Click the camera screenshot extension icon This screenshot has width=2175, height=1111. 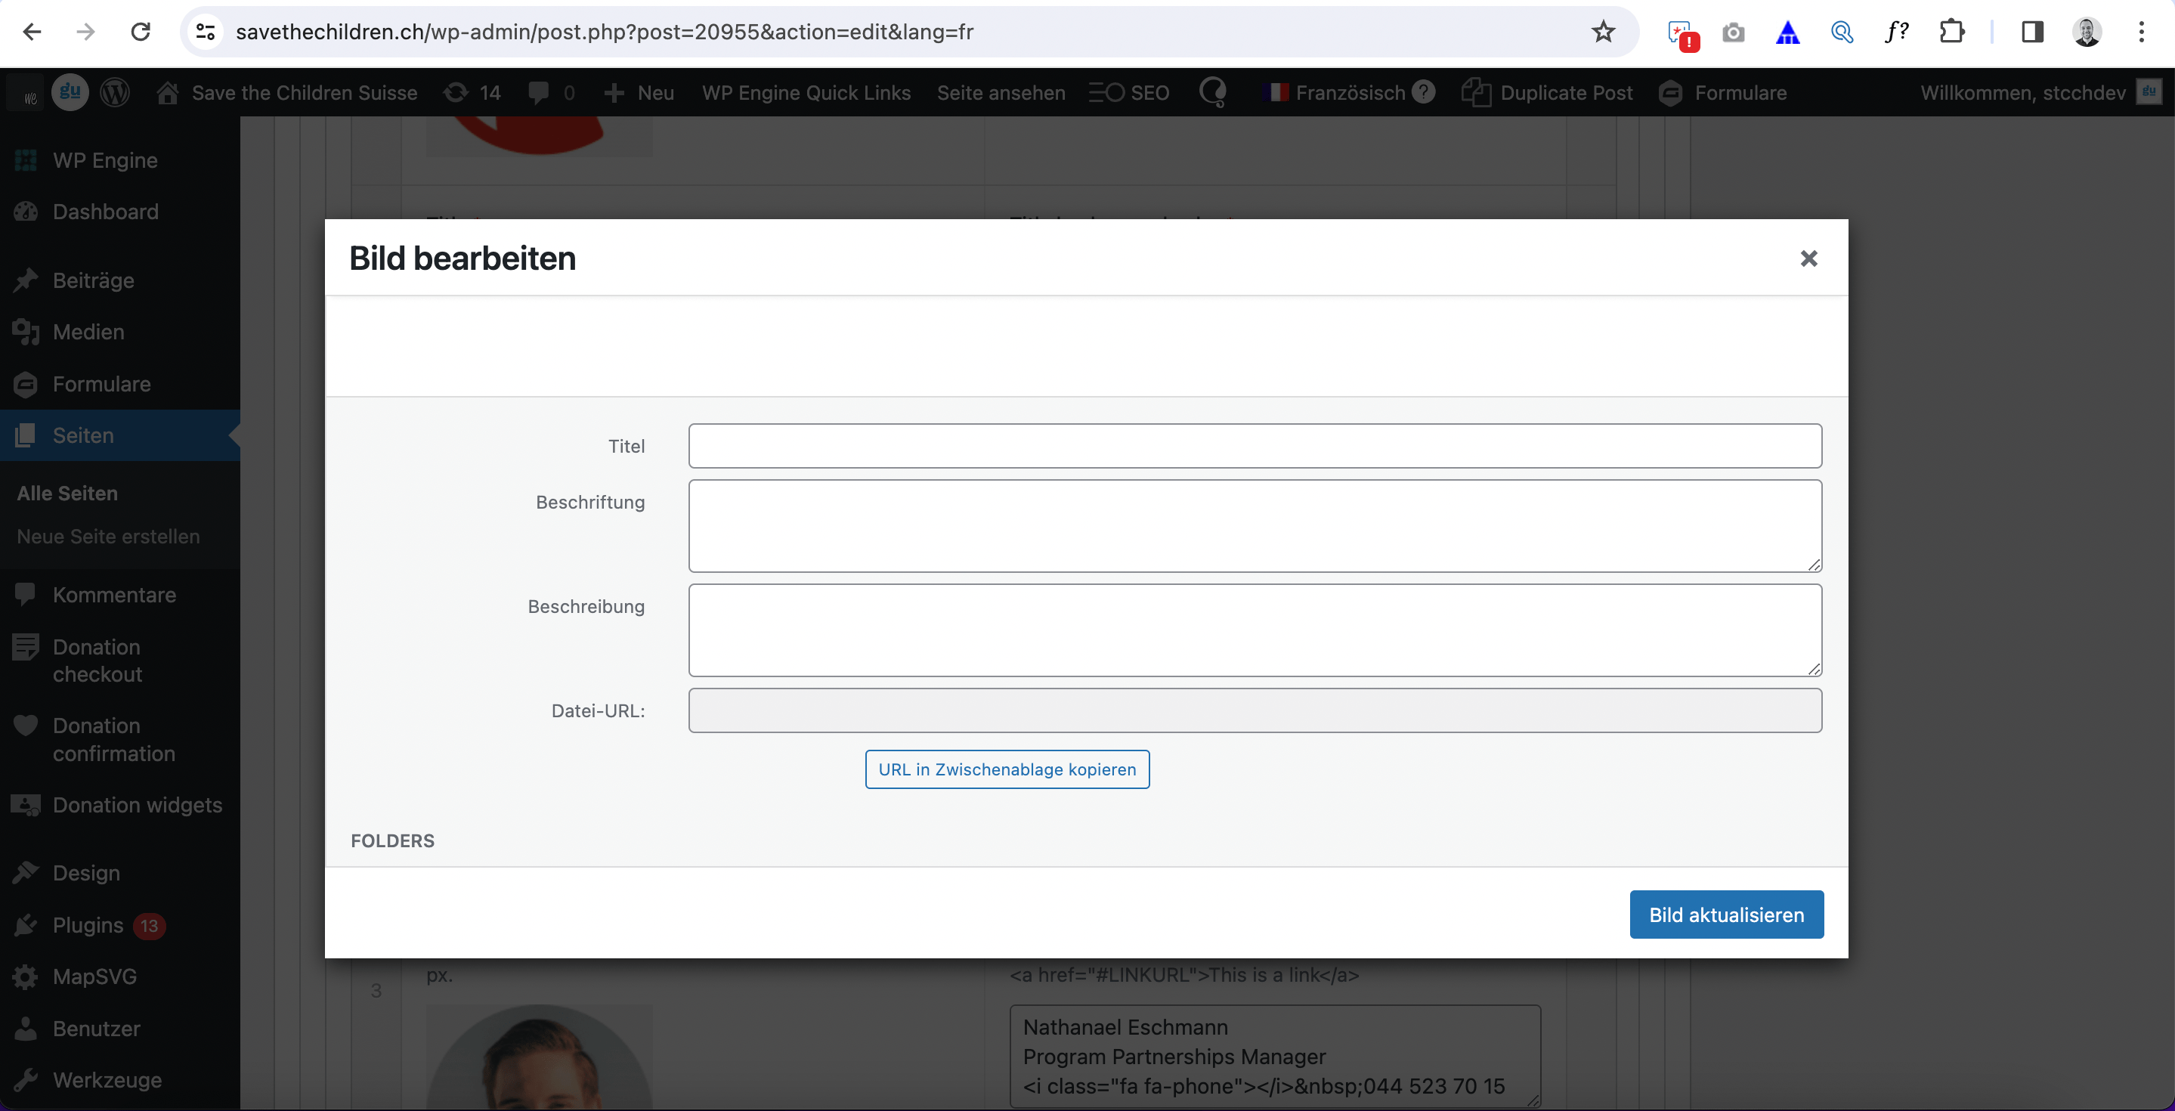(1734, 33)
